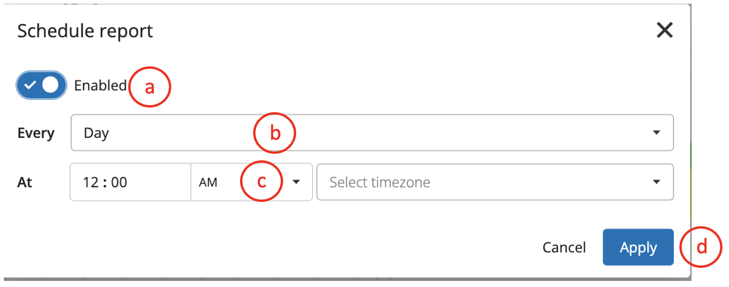Viewport: 729px width, 287px height.
Task: Apply the report schedule
Action: (x=638, y=247)
